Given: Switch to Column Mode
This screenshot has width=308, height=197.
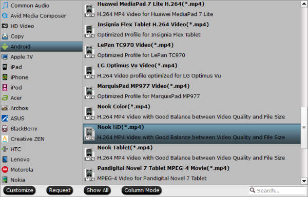Looking at the screenshot, I should coord(142,190).
